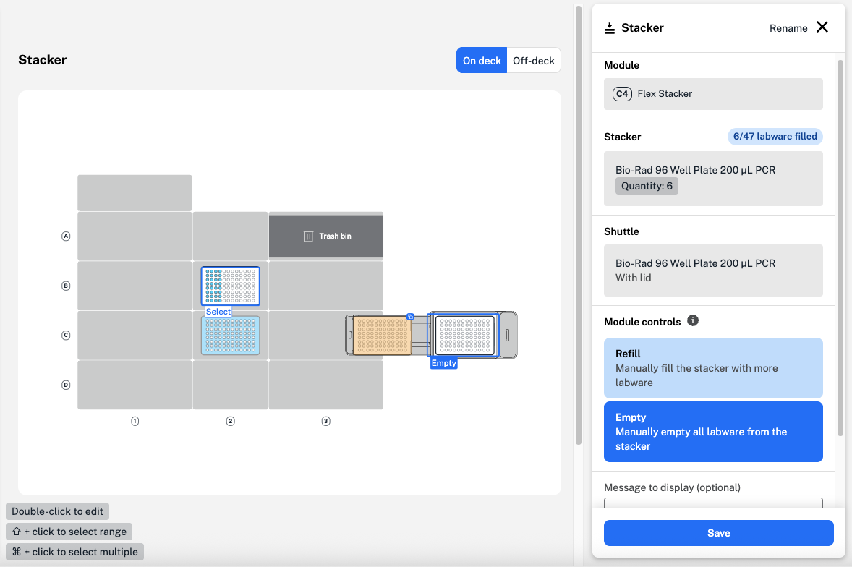852x567 pixels.
Task: Select the partially filled plate in slot B2
Action: (x=230, y=286)
